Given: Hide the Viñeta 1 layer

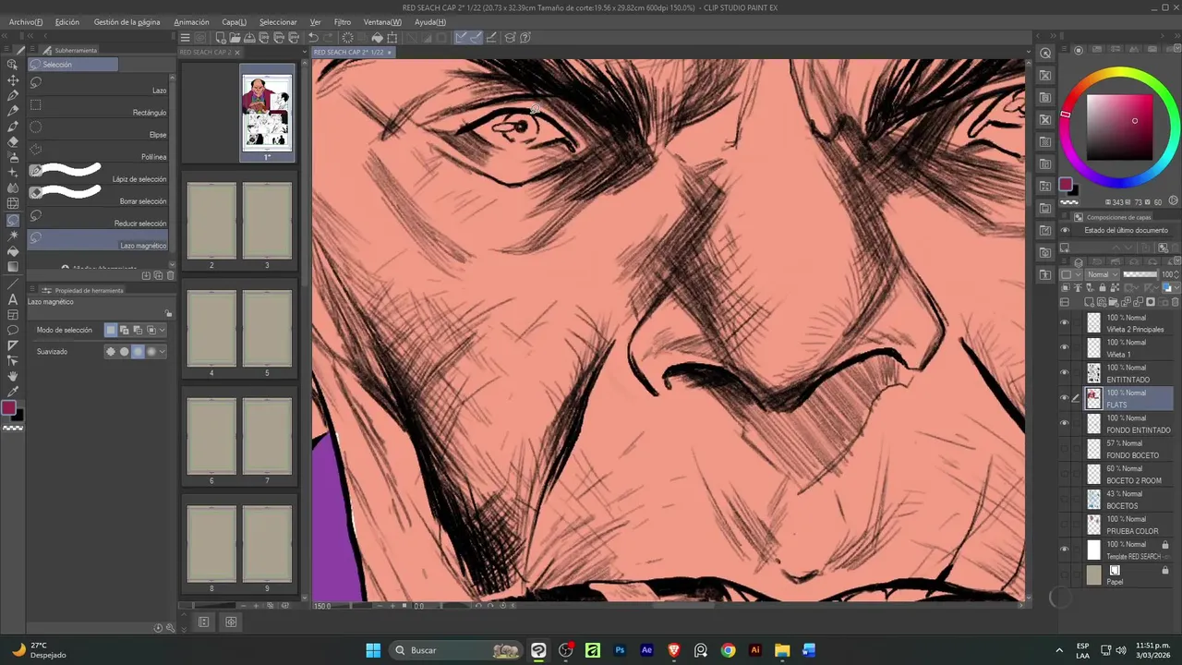Looking at the screenshot, I should [x=1065, y=347].
